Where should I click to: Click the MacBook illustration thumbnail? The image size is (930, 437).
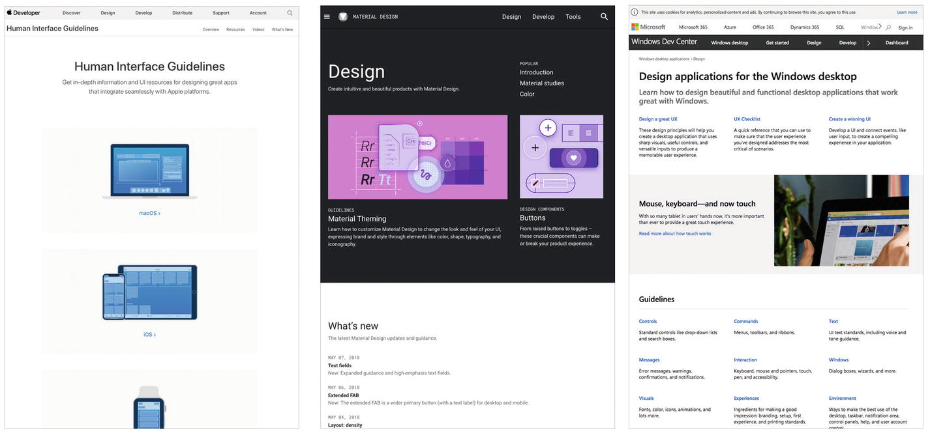coord(149,171)
